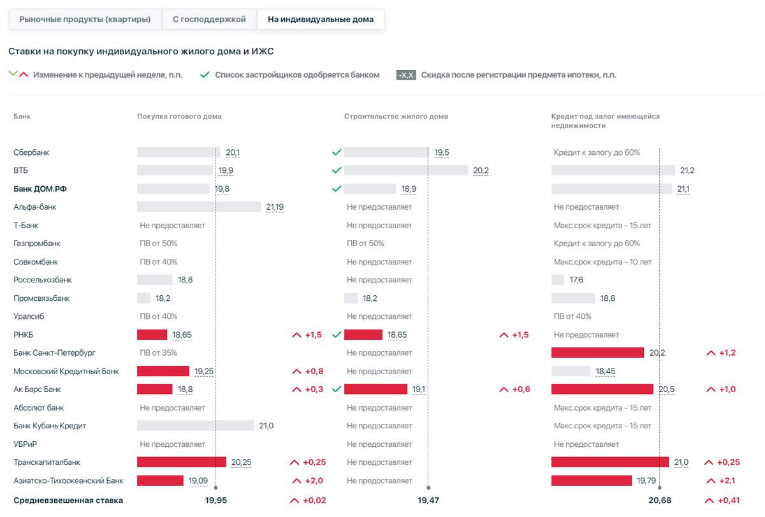Click the Банк Кубань Кредит 21,0 rate

tap(266, 426)
